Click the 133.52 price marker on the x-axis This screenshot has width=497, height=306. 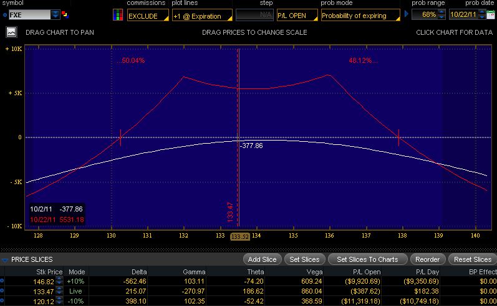tap(240, 236)
